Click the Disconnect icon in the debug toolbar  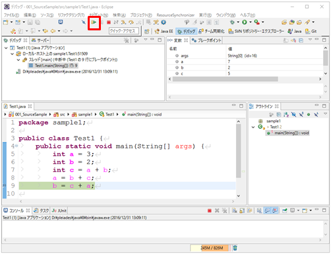[x=116, y=22]
